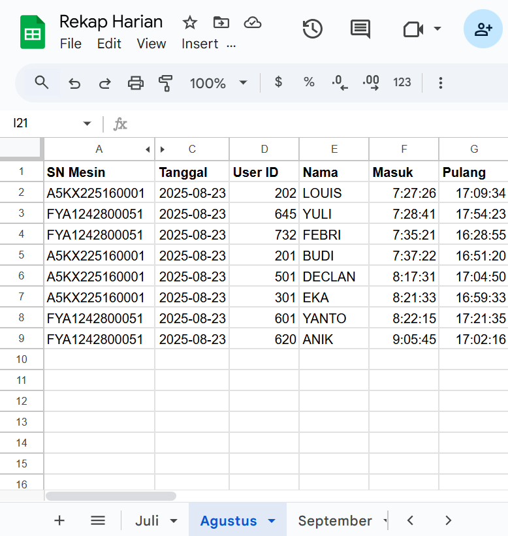
Task: Switch to the September sheet tab
Action: click(x=334, y=521)
